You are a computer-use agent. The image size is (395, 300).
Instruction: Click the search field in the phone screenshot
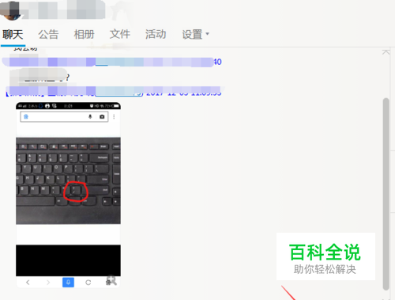[64, 116]
